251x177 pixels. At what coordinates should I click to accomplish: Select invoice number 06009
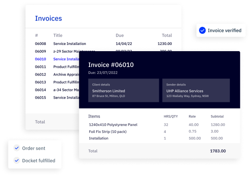tap(40, 52)
